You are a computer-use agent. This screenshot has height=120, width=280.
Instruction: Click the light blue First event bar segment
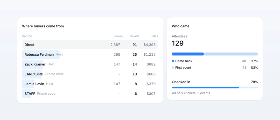tap(231, 54)
